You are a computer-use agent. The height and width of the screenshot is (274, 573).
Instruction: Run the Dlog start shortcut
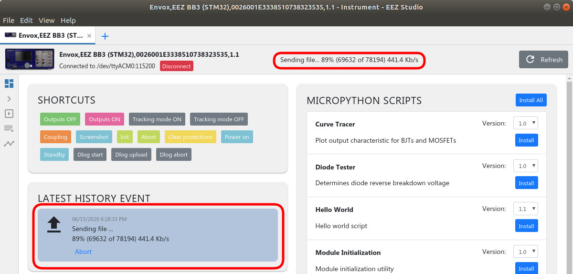(90, 155)
